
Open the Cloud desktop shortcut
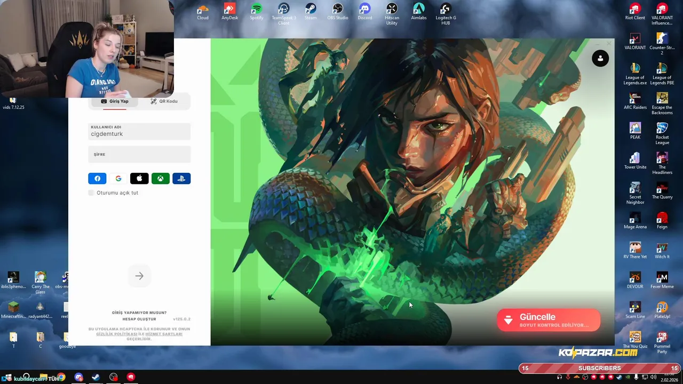click(x=203, y=12)
